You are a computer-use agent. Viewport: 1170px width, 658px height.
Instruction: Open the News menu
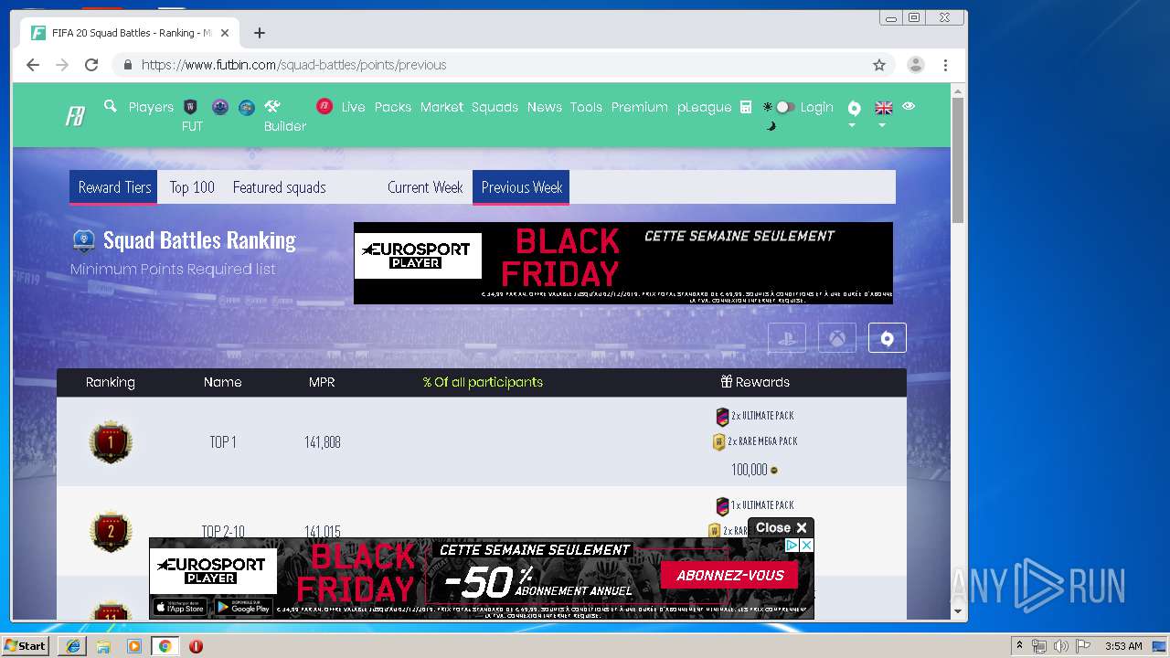(544, 107)
